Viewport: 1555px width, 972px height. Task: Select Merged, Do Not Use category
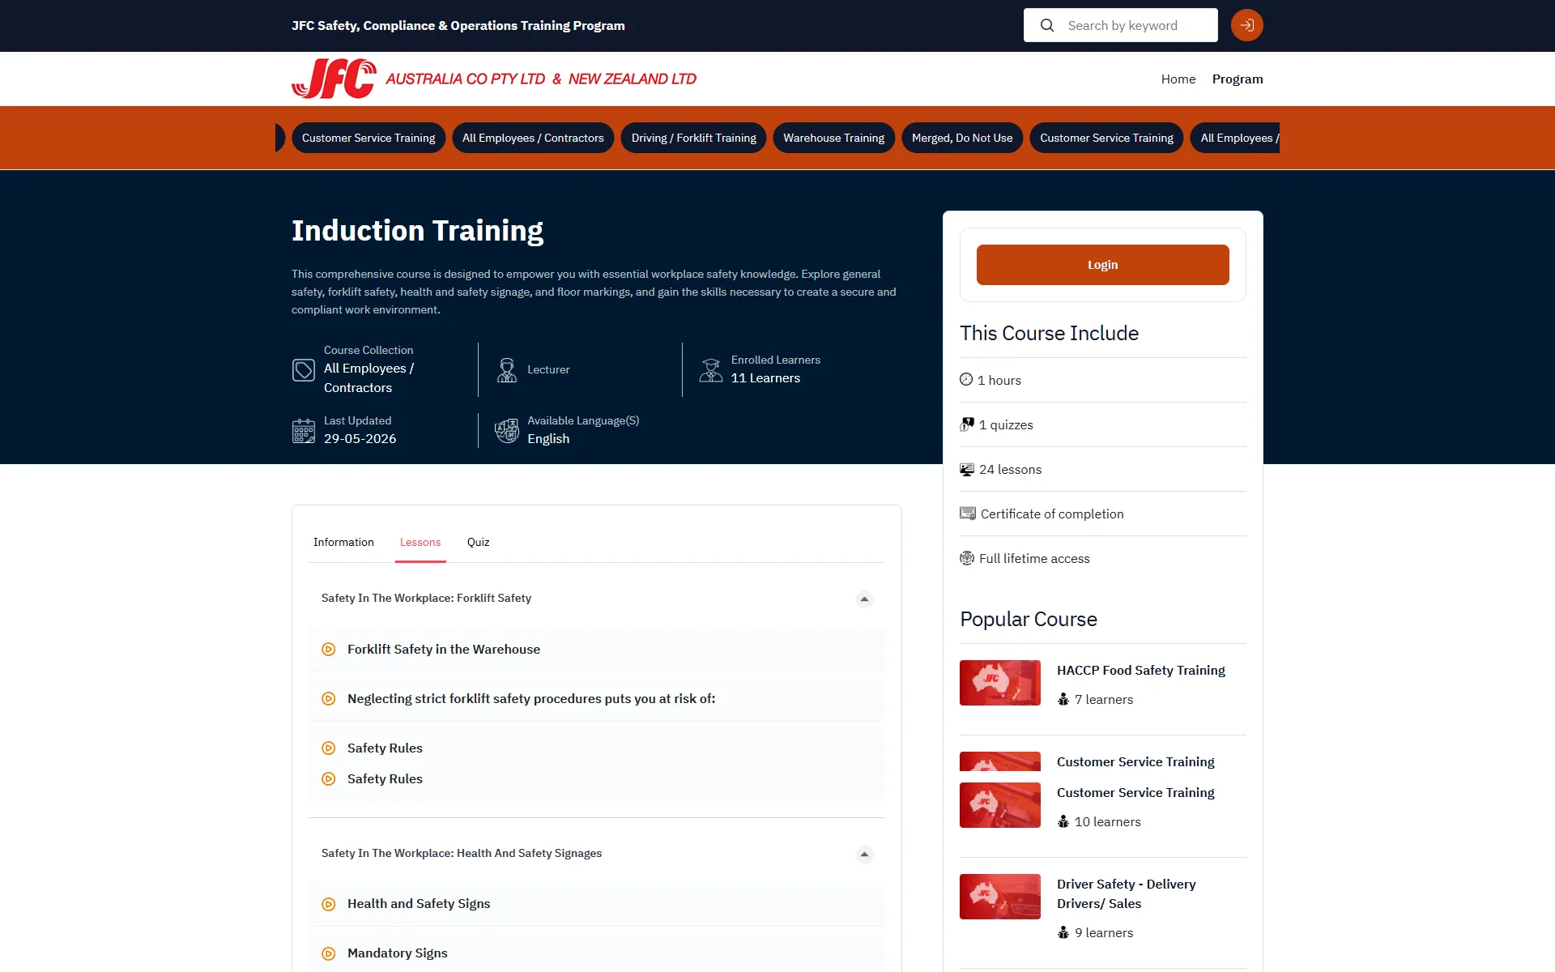point(962,138)
